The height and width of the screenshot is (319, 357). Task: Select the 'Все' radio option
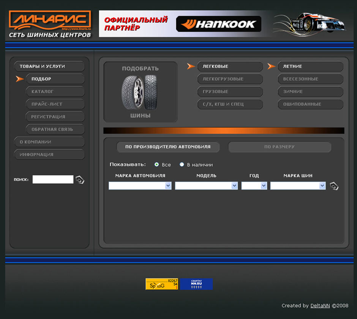click(156, 164)
